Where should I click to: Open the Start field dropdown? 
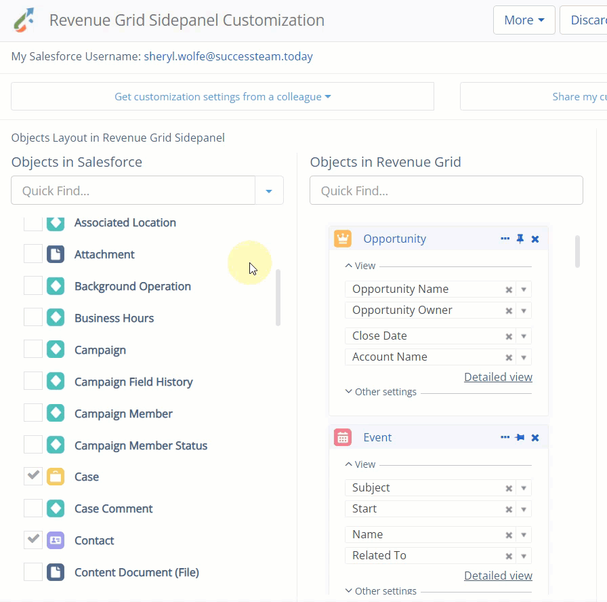tap(524, 509)
